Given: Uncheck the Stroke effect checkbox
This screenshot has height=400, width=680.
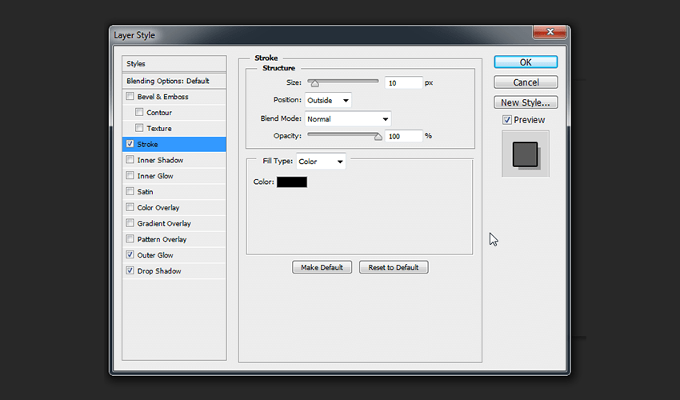Looking at the screenshot, I should point(130,144).
